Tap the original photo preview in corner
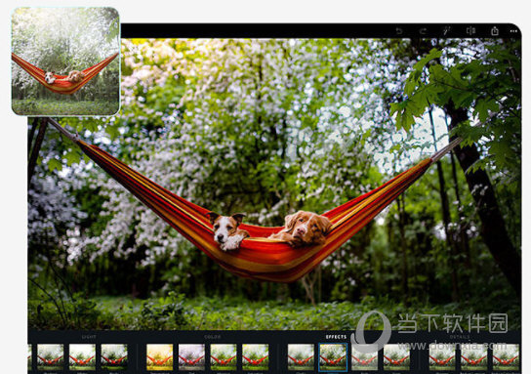Viewport: 531px width, 374px height. tap(65, 62)
